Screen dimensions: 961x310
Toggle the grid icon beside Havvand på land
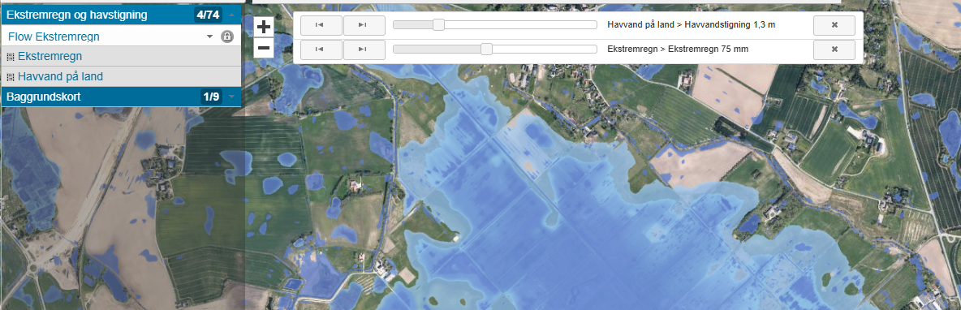point(11,77)
